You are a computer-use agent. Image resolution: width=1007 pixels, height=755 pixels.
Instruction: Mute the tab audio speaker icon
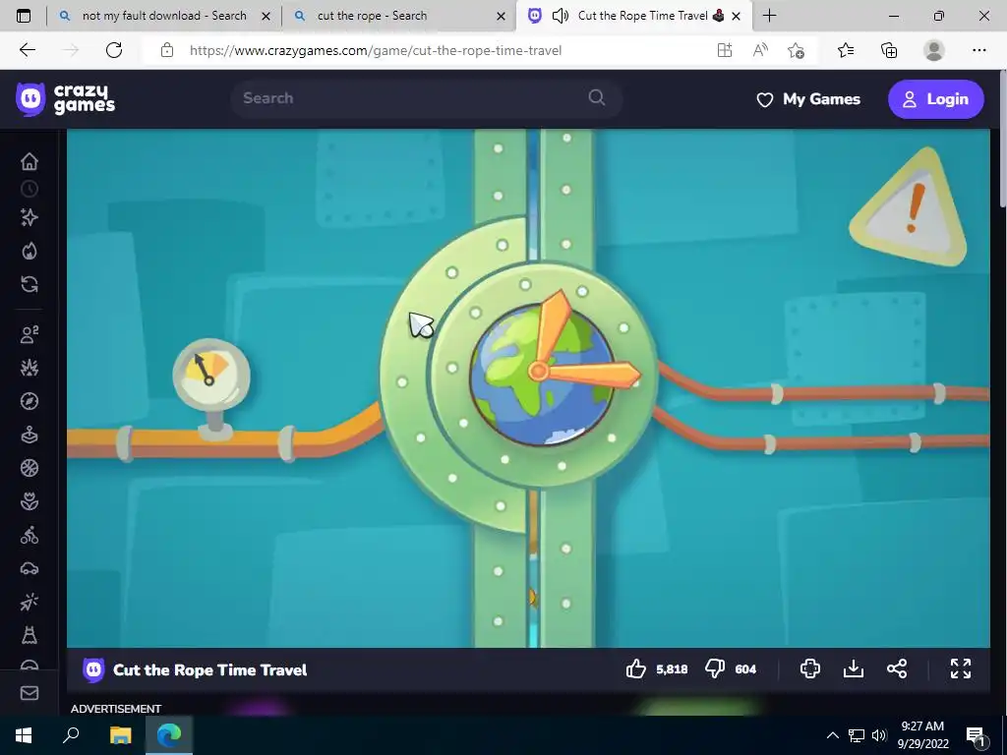click(560, 16)
